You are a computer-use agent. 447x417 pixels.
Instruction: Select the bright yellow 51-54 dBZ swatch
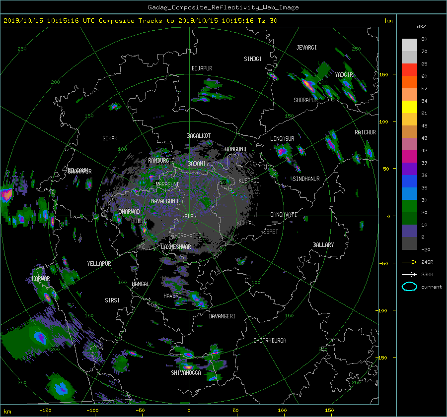tap(409, 107)
